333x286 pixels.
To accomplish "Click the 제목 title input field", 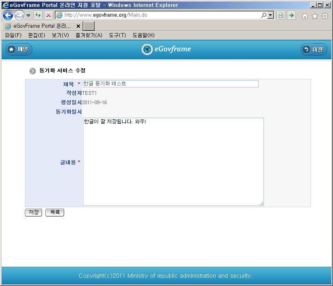I will click(x=170, y=84).
